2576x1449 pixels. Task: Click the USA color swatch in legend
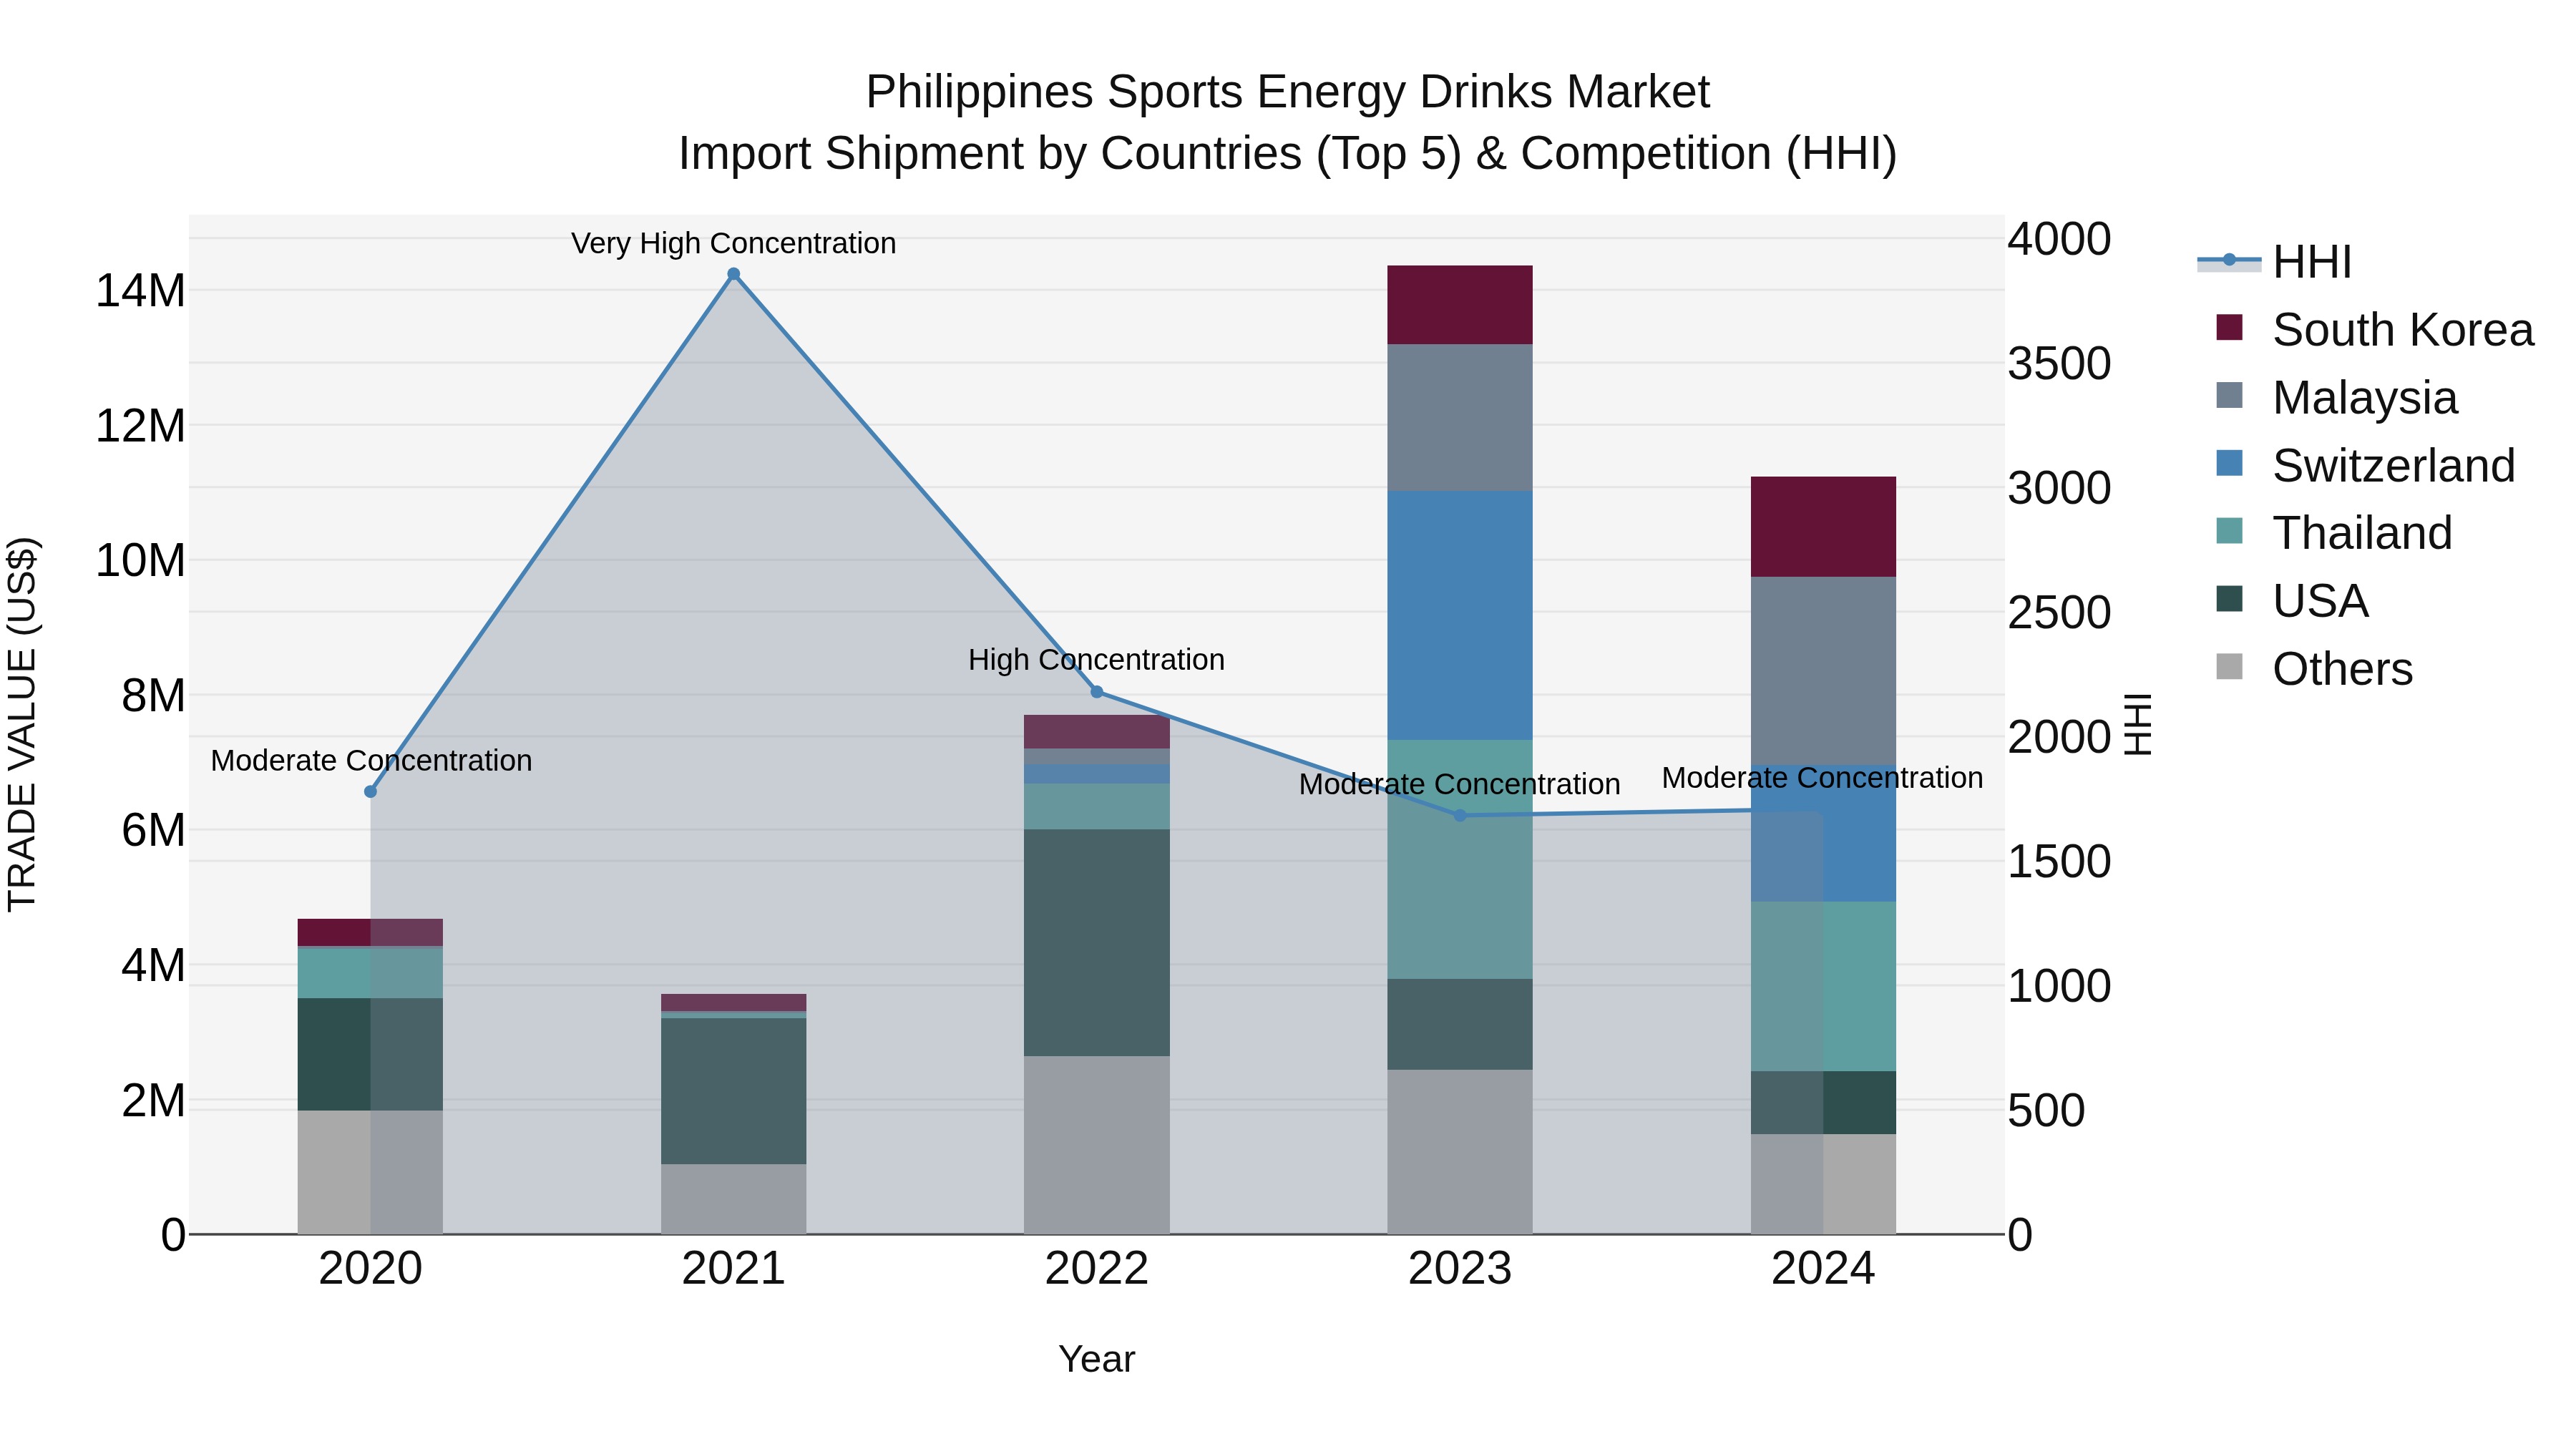(x=2229, y=599)
